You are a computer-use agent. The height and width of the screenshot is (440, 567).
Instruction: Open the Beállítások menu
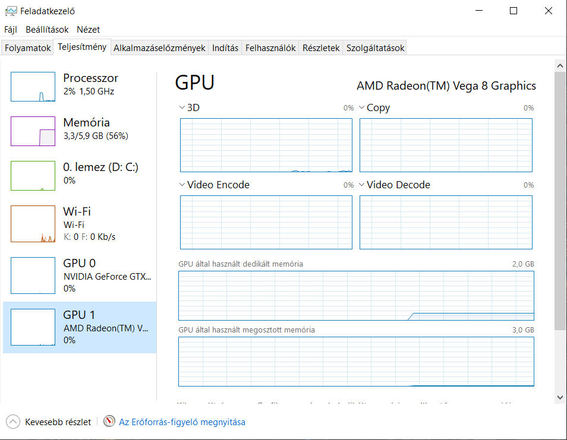(x=47, y=29)
